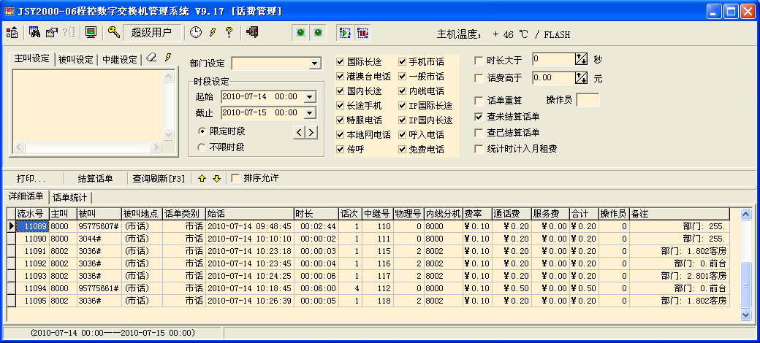Click the clock icon in the toolbar
The height and width of the screenshot is (343, 760).
pyautogui.click(x=196, y=32)
